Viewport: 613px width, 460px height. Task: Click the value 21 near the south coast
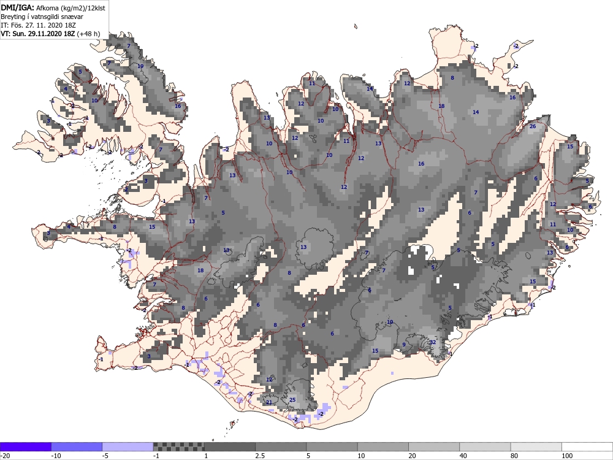pos(269,402)
